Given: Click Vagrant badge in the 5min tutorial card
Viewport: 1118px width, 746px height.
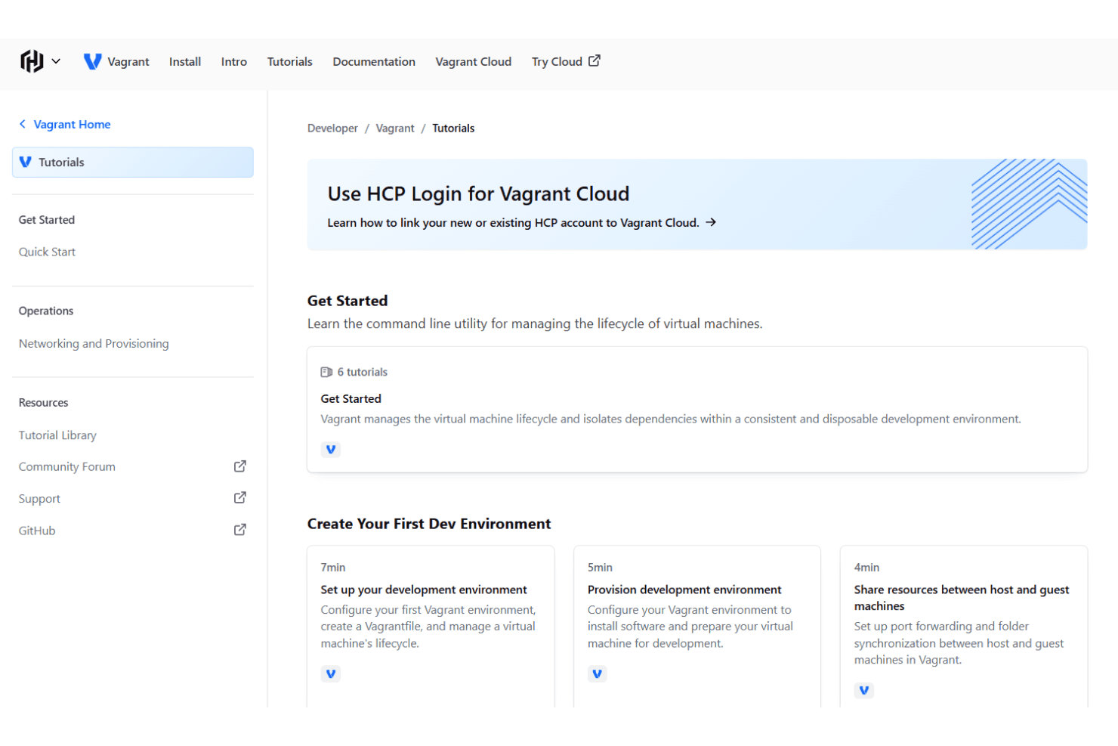Looking at the screenshot, I should tap(598, 674).
